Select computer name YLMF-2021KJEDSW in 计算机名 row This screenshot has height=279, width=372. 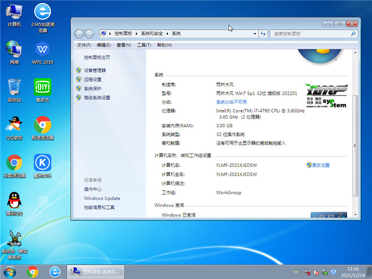click(237, 165)
